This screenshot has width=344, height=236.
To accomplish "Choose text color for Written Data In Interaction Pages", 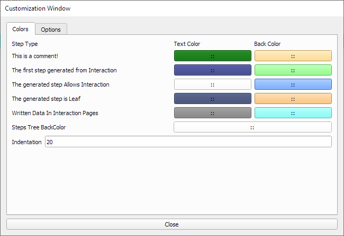I will [x=212, y=113].
